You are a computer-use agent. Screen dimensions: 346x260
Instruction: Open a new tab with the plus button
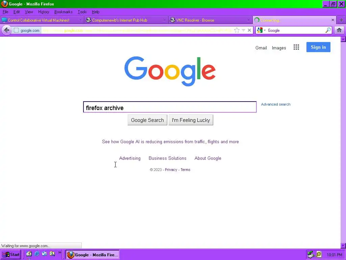pos(341,20)
